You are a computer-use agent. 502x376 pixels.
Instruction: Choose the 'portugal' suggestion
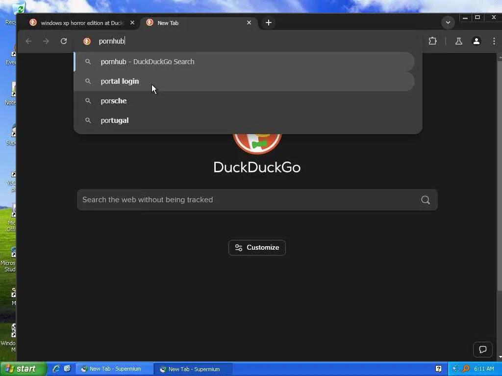pos(244,120)
